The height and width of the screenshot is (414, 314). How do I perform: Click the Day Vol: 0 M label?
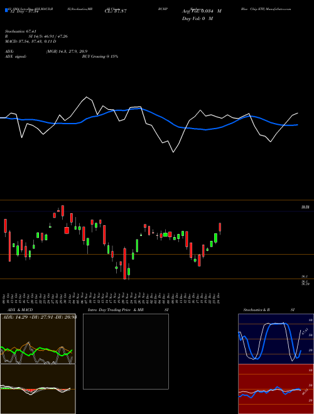pyautogui.click(x=197, y=19)
